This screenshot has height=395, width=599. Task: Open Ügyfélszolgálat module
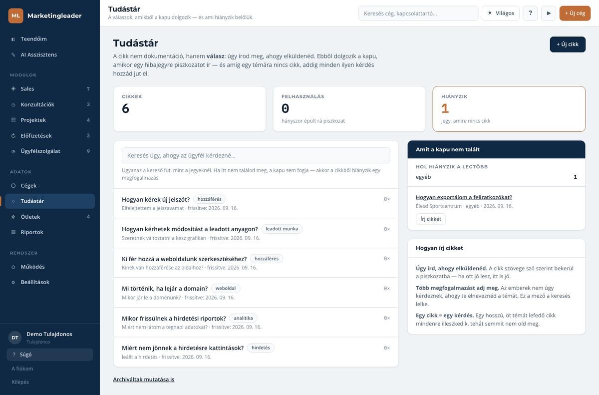tap(50, 151)
